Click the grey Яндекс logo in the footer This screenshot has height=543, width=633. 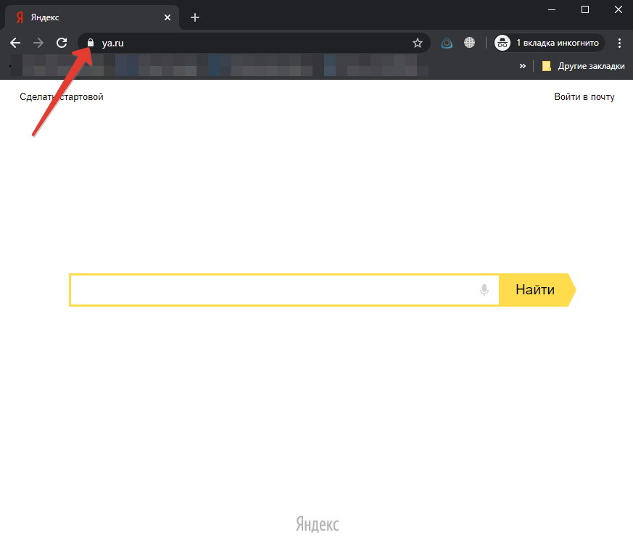tap(317, 524)
